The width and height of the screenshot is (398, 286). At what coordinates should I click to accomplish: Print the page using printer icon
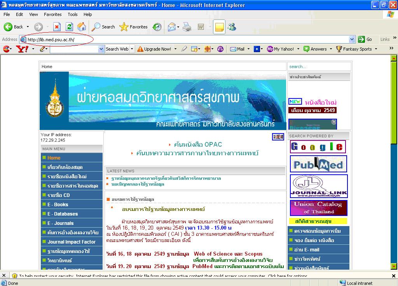187,27
